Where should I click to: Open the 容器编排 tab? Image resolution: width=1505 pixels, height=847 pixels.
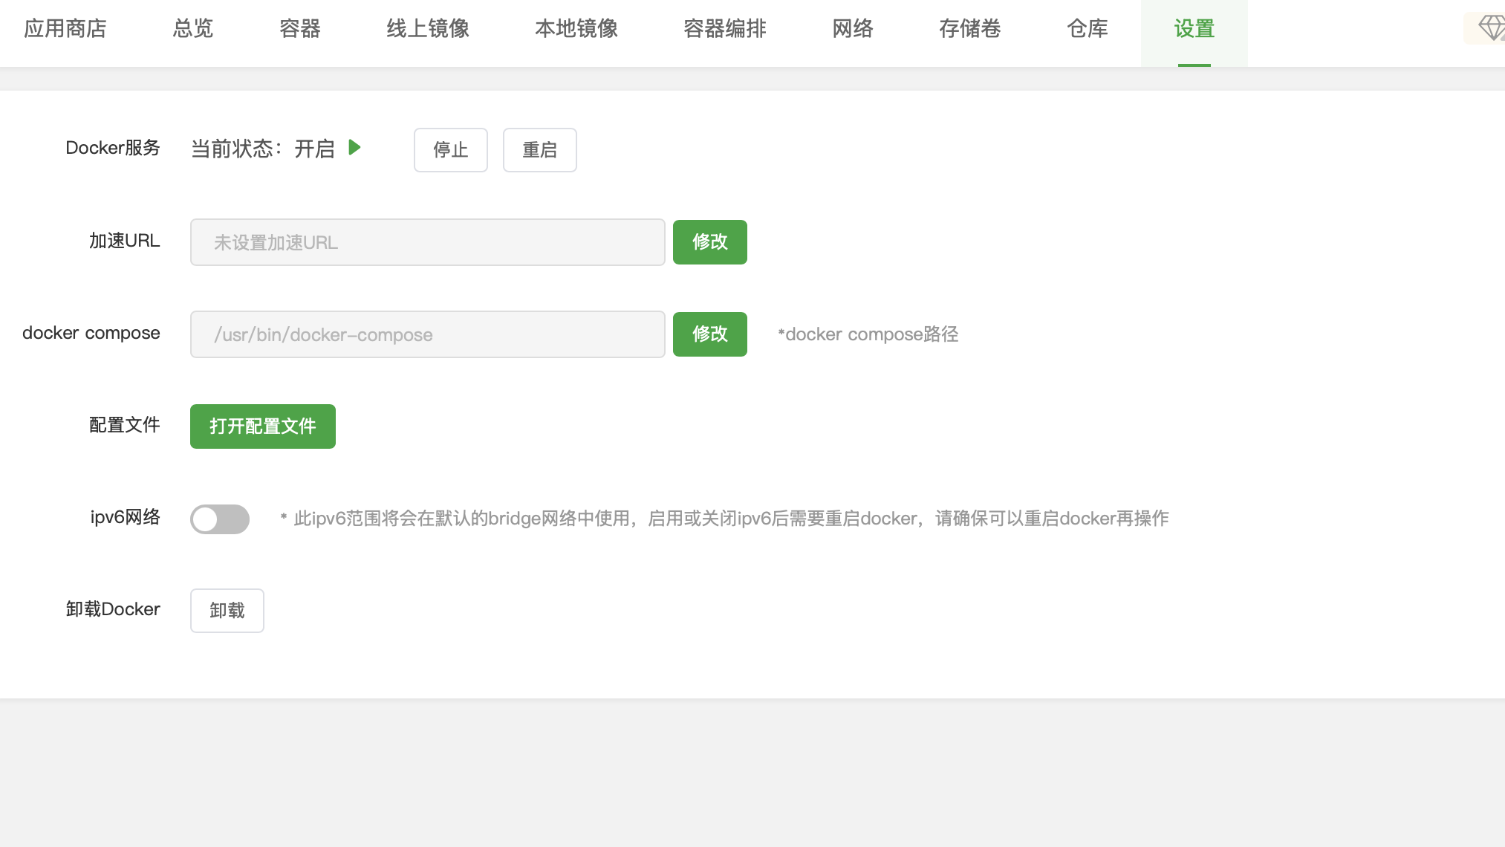click(x=725, y=29)
